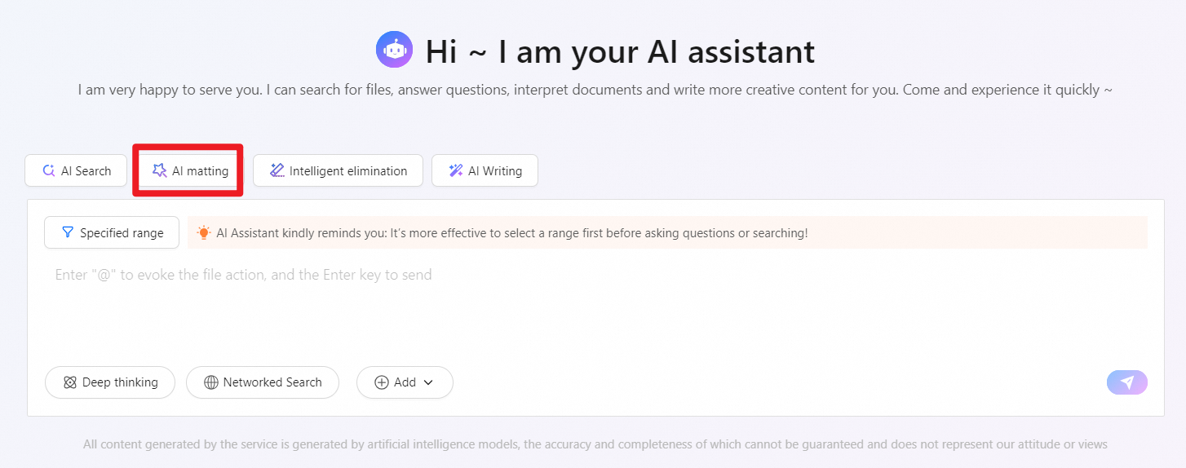Click the Intelligent elimination eraser icon

point(277,171)
